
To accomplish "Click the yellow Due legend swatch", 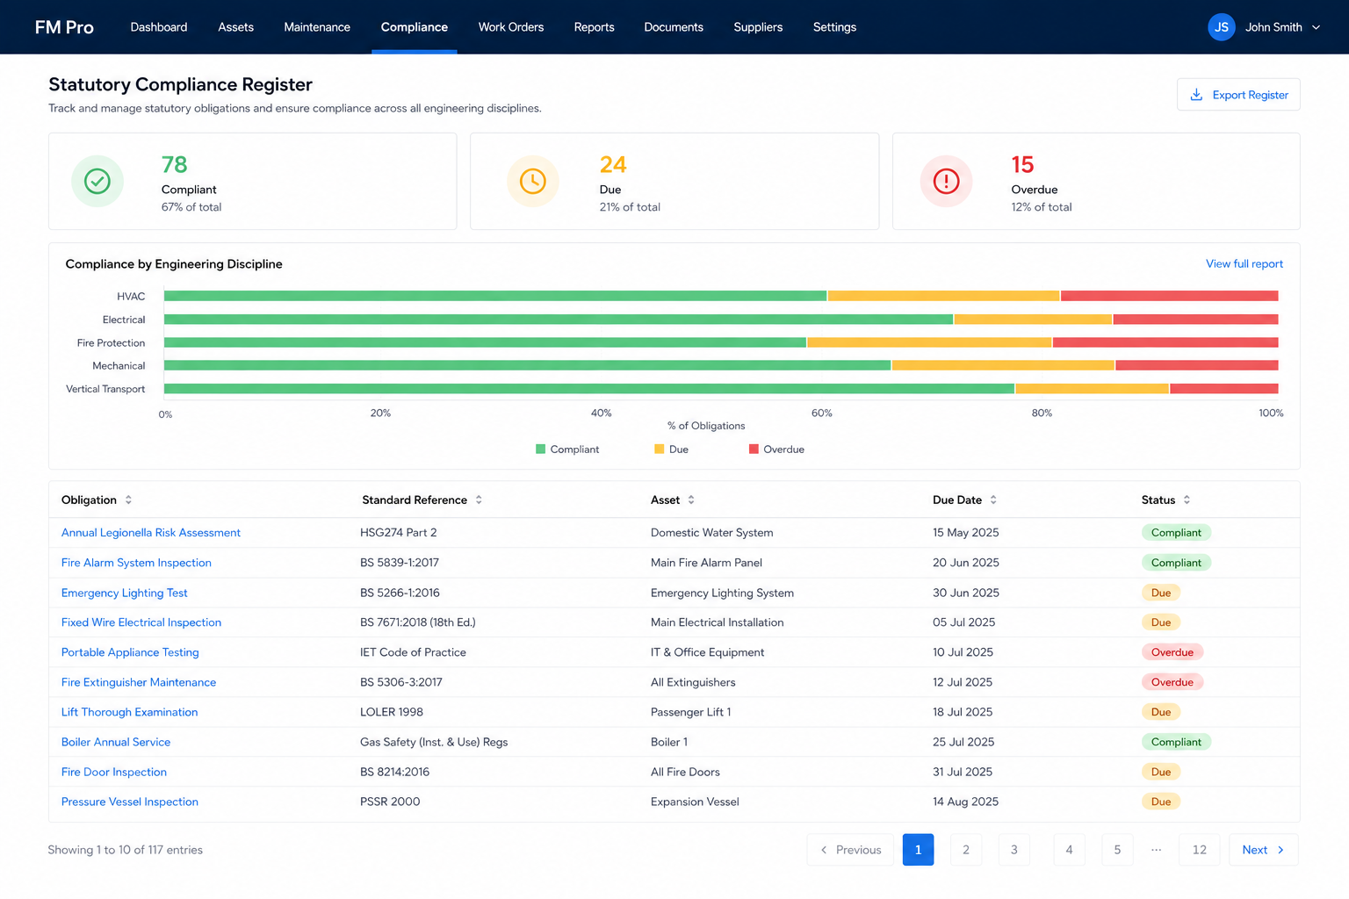I will point(660,449).
